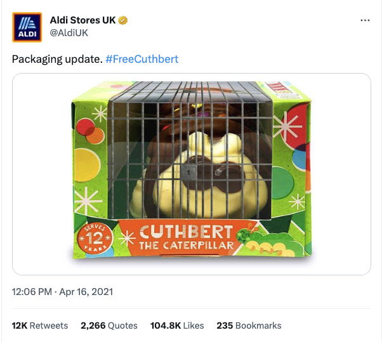The image size is (382, 342).
Task: View the 104.8K Likes list
Action: [x=177, y=326]
